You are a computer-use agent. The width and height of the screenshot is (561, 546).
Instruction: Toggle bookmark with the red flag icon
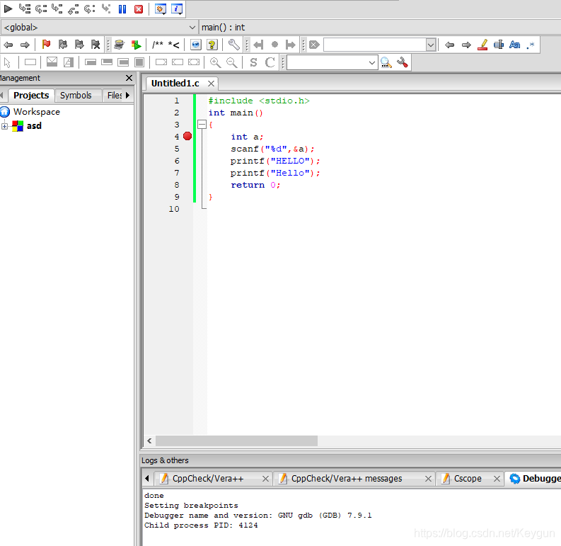[x=46, y=45]
